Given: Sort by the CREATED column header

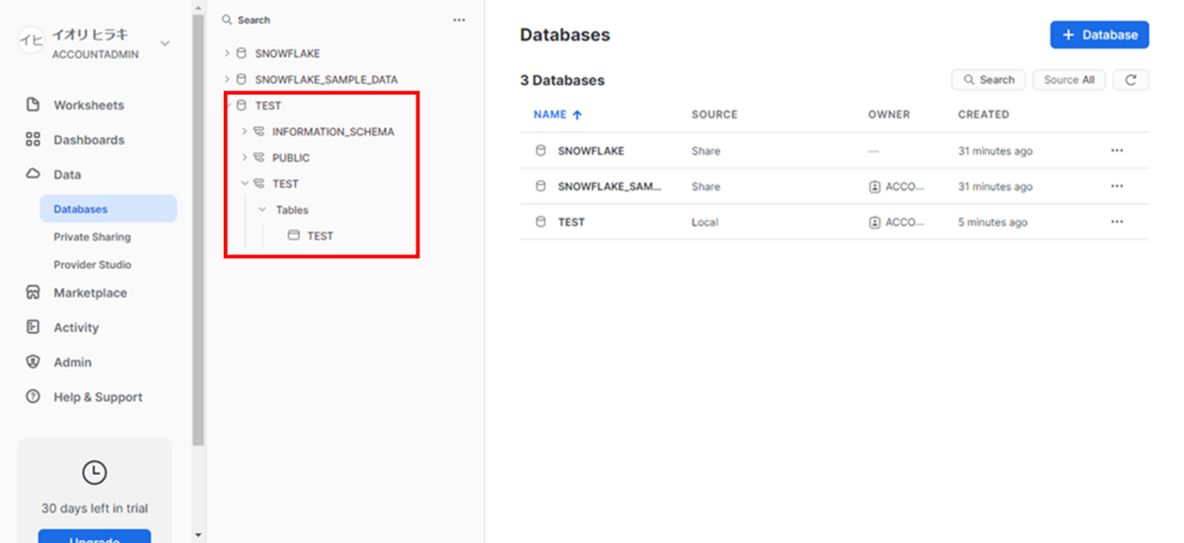Looking at the screenshot, I should click(x=984, y=114).
